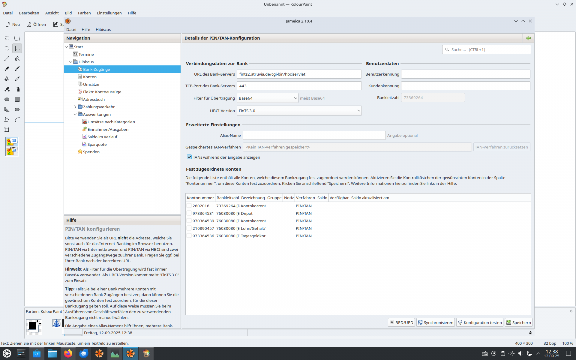576x360 pixels.
Task: Select the Eraser tool in KolourPaint
Action: (x=7, y=69)
